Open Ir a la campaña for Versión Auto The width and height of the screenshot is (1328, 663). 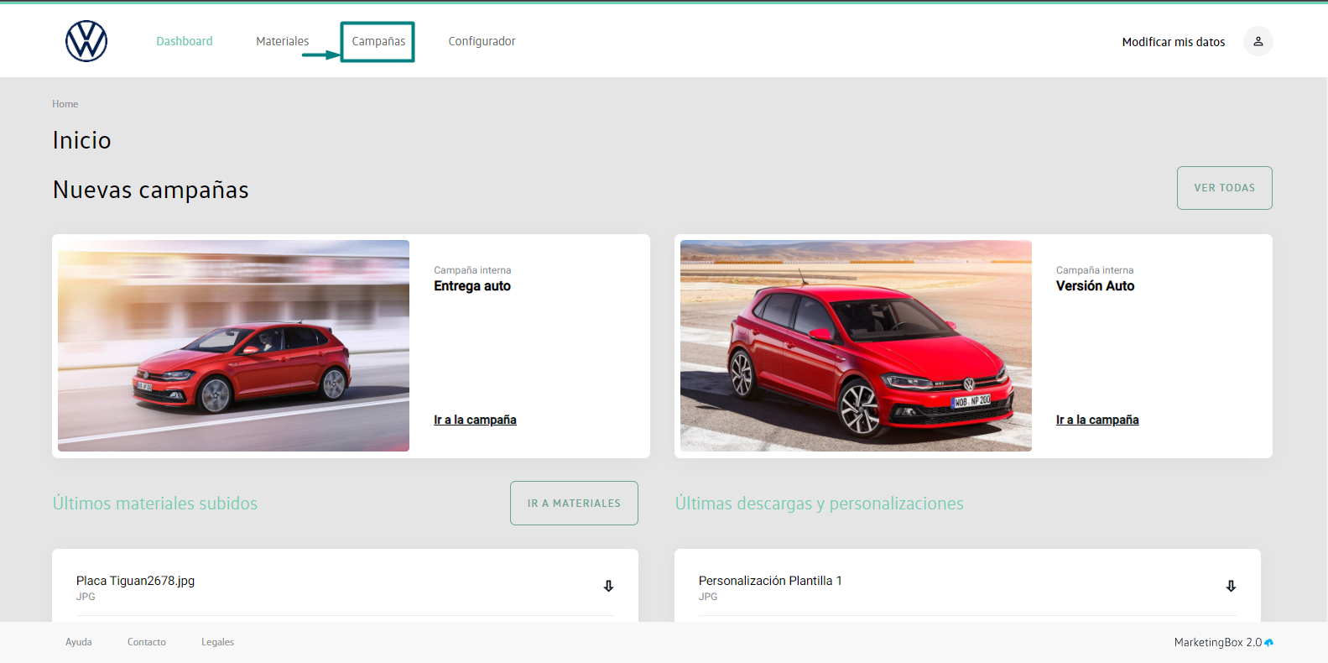(1097, 420)
